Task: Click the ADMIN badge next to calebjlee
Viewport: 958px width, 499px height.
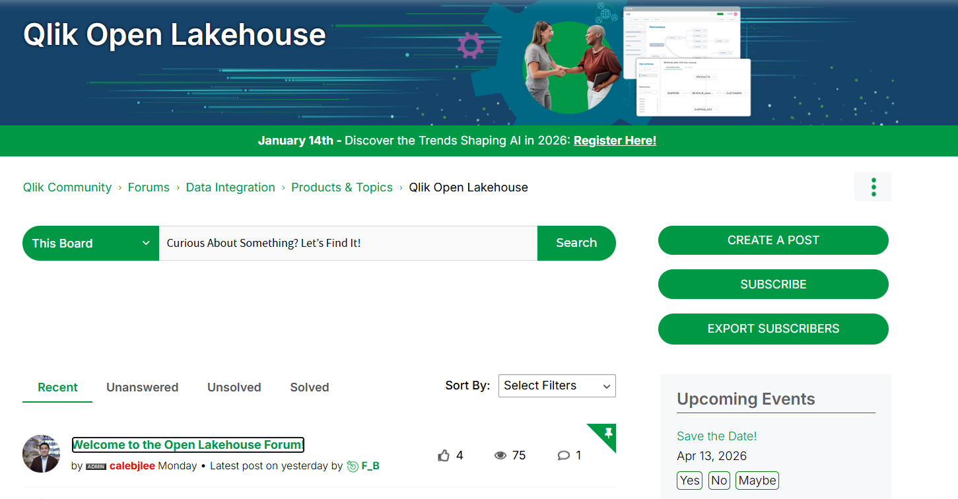Action: point(96,467)
